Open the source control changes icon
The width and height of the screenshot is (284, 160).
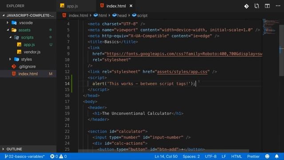(246, 6)
